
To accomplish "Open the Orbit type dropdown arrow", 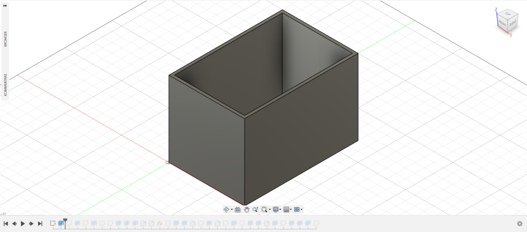I will pyautogui.click(x=232, y=210).
